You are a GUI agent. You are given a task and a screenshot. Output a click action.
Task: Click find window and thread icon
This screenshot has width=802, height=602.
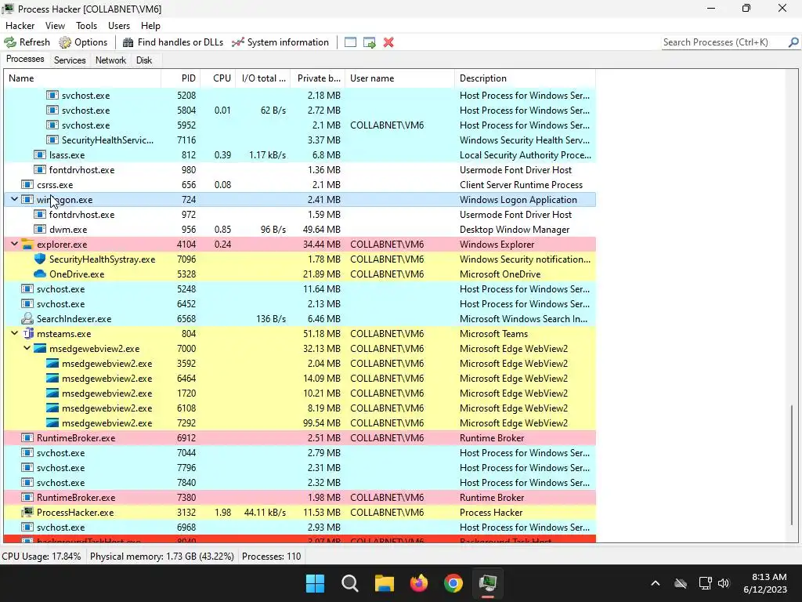point(370,42)
